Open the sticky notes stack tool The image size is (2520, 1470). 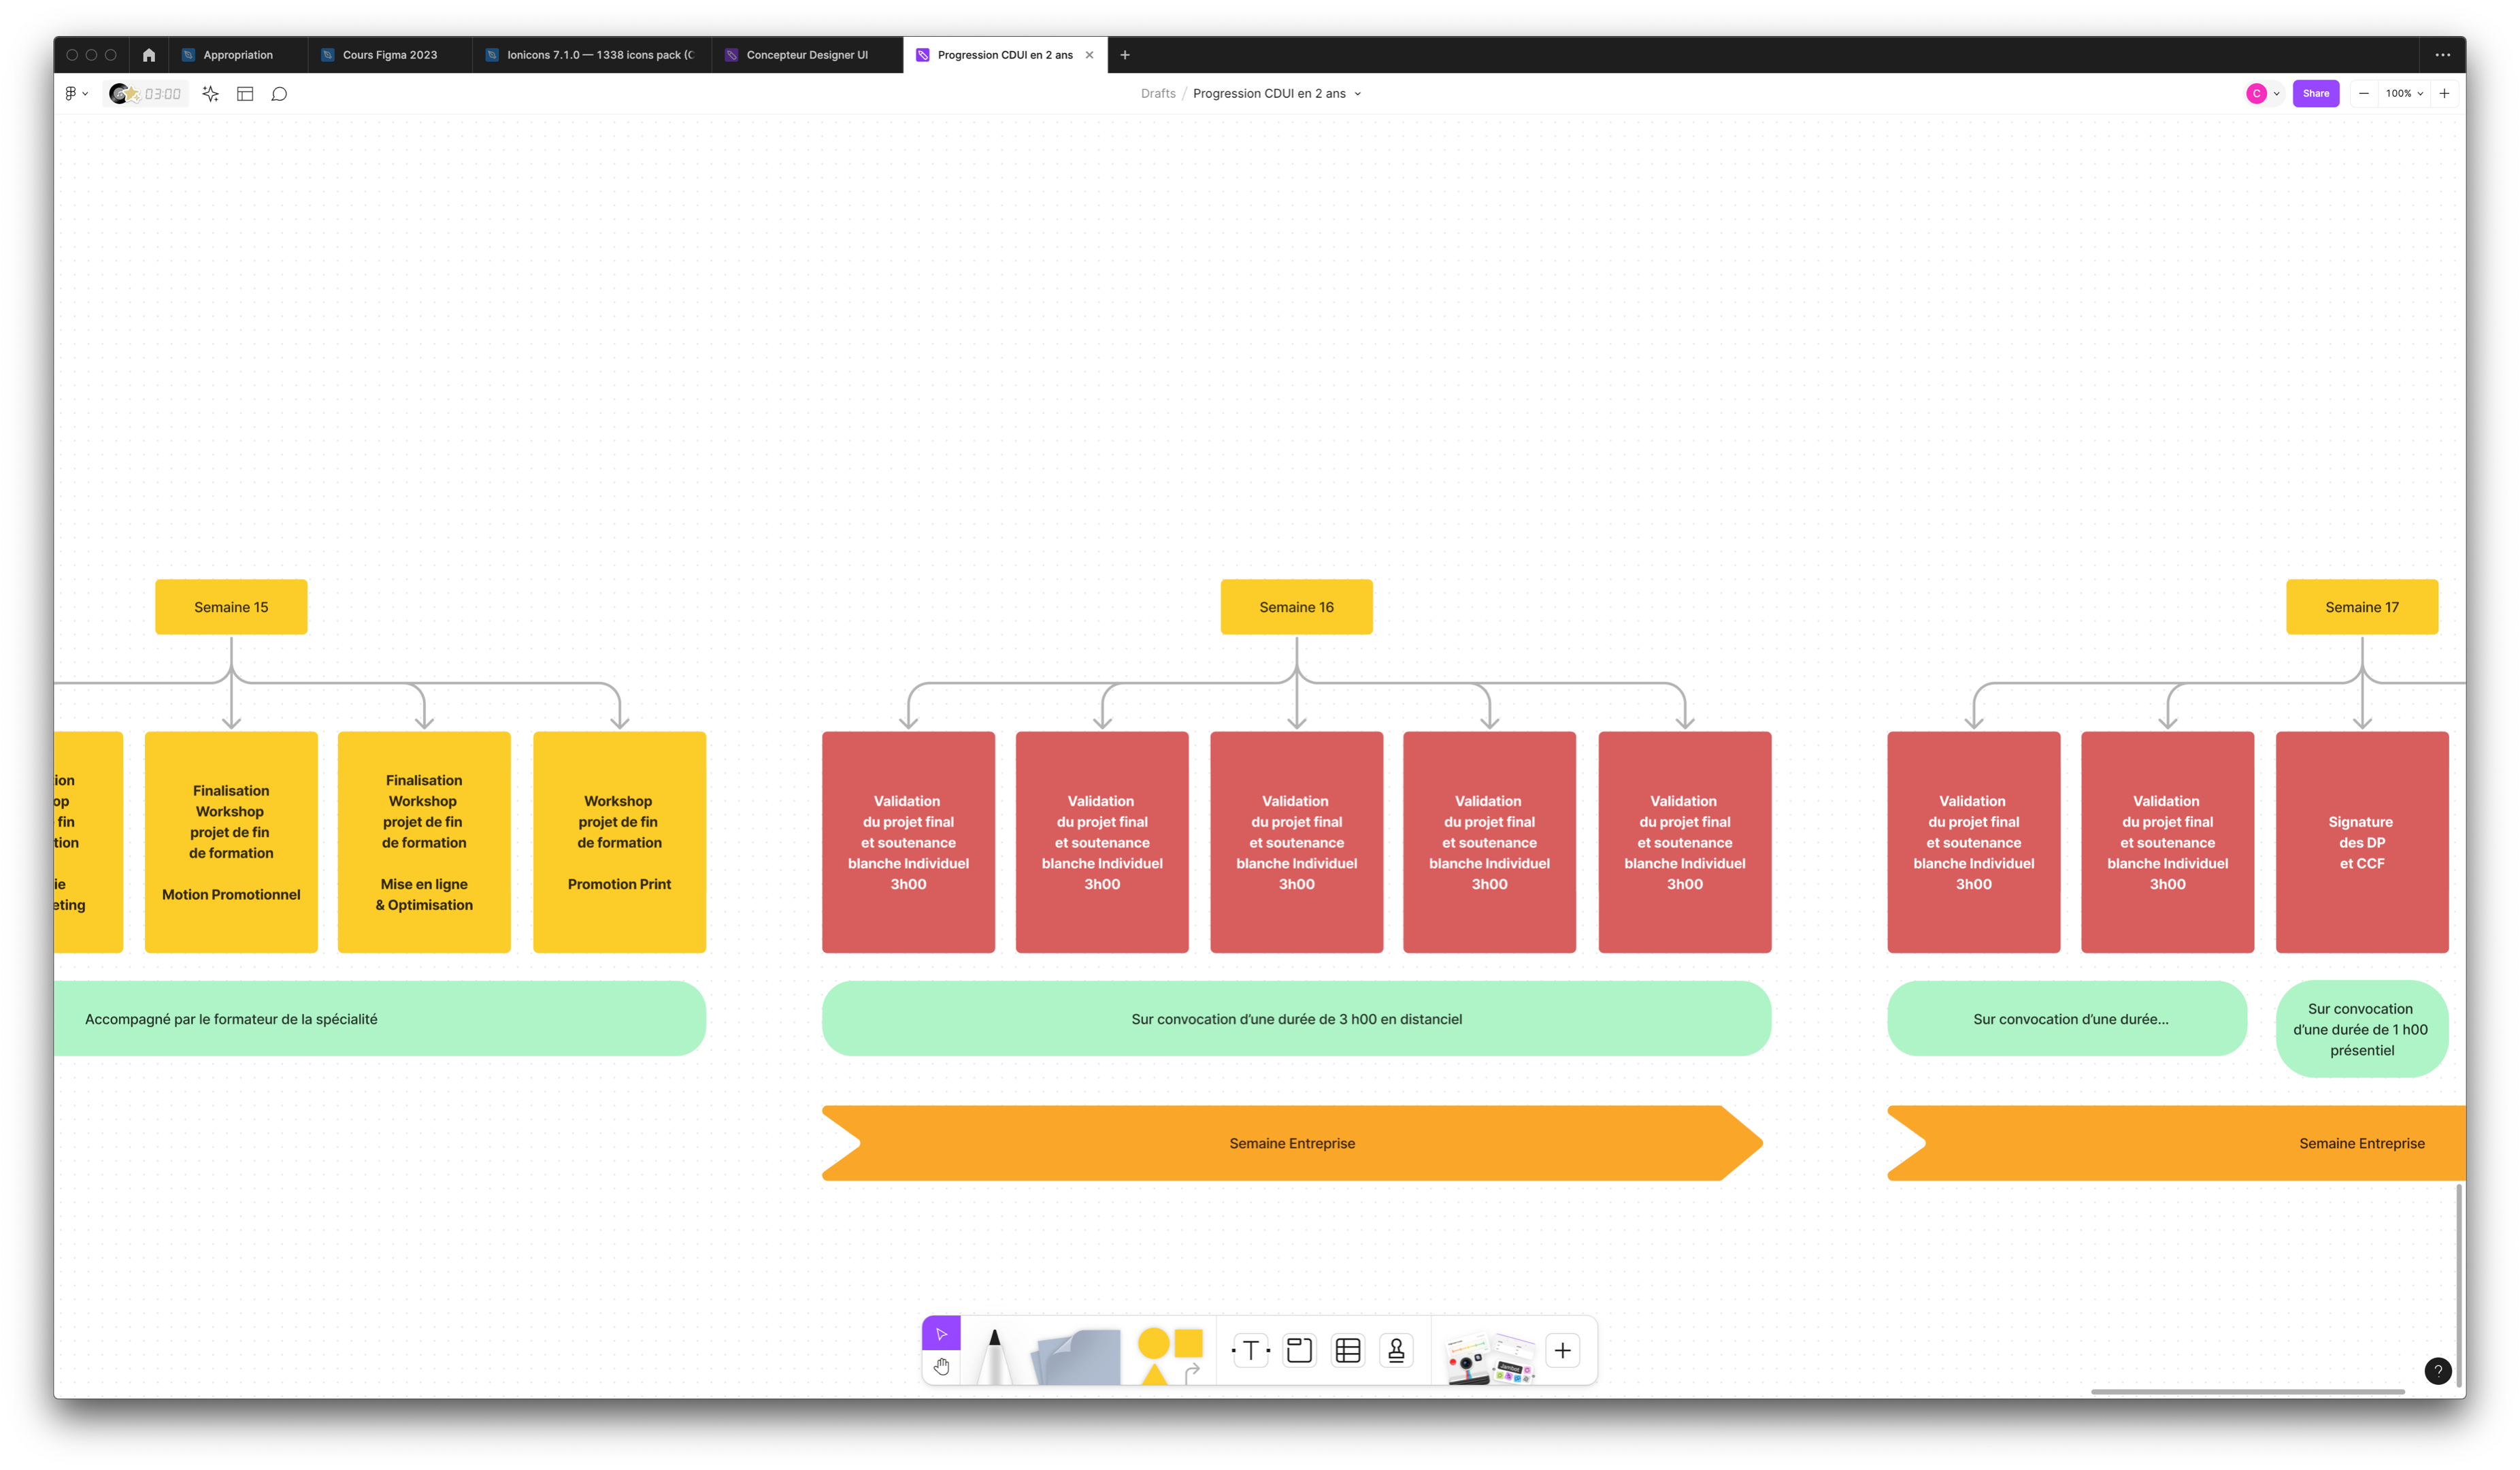[1076, 1357]
